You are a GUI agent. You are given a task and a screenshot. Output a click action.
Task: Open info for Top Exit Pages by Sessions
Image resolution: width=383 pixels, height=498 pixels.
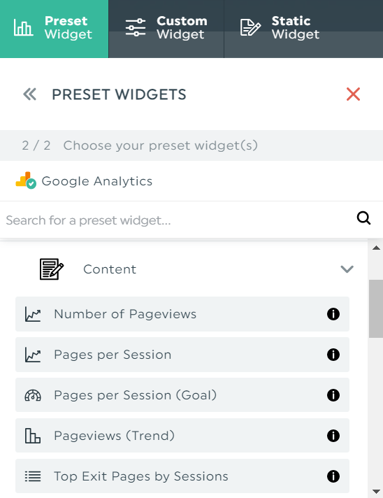[333, 476]
